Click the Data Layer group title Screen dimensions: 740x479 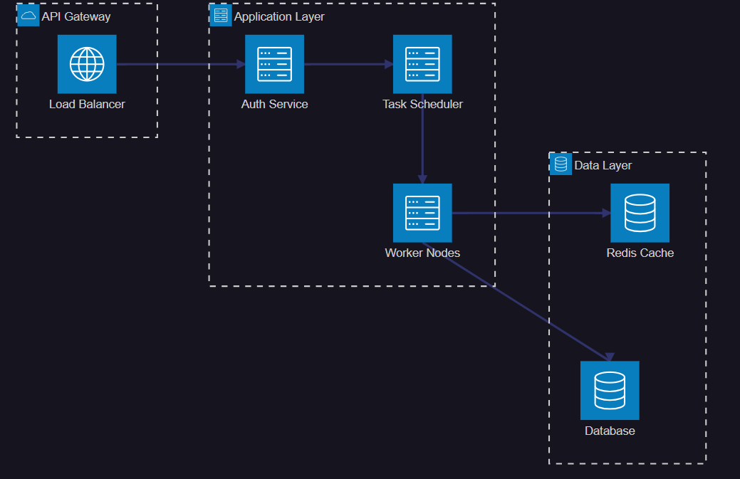(x=603, y=166)
